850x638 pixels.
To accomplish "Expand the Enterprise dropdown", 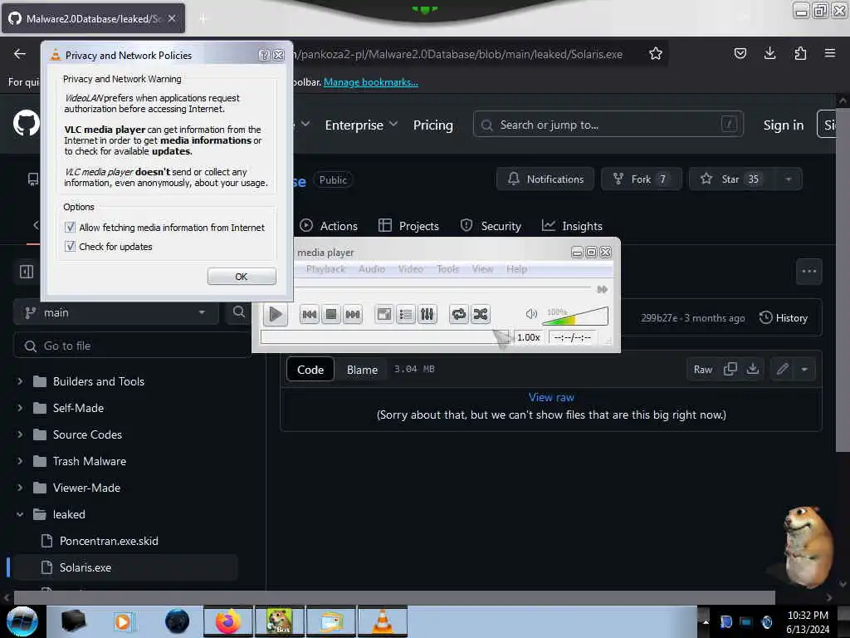I will click(x=362, y=125).
